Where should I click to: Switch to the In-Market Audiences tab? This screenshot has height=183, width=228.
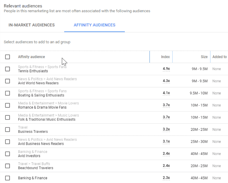[32, 25]
